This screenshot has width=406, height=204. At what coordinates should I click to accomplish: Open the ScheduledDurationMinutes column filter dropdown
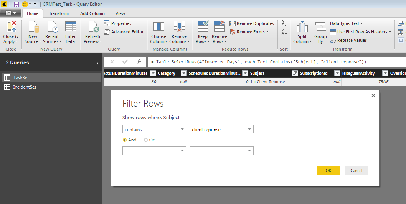tap(245, 73)
